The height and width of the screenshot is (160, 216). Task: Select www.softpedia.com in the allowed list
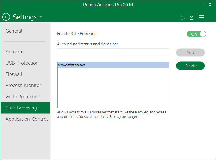113,65
